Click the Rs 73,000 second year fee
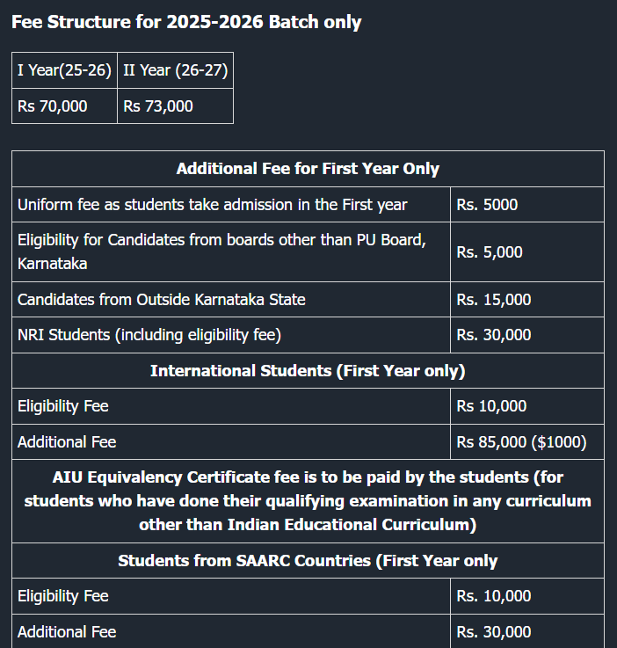This screenshot has width=617, height=648. click(158, 106)
